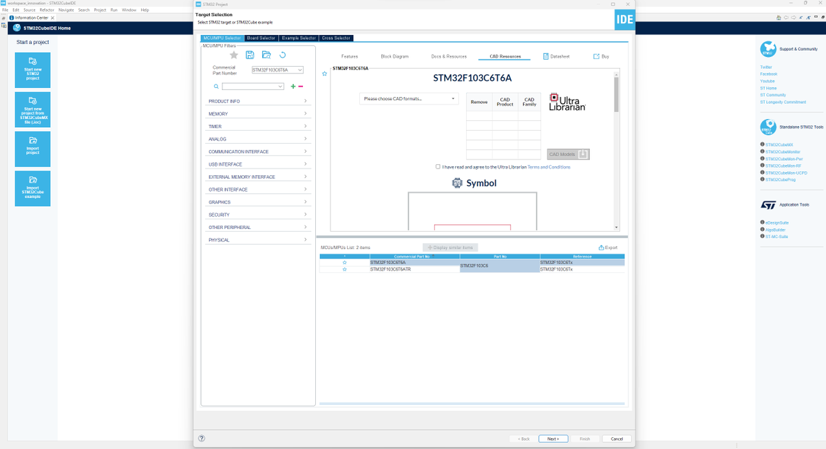This screenshot has width=826, height=449.
Task: Open Commercial Part Number dropdown
Action: coord(300,70)
